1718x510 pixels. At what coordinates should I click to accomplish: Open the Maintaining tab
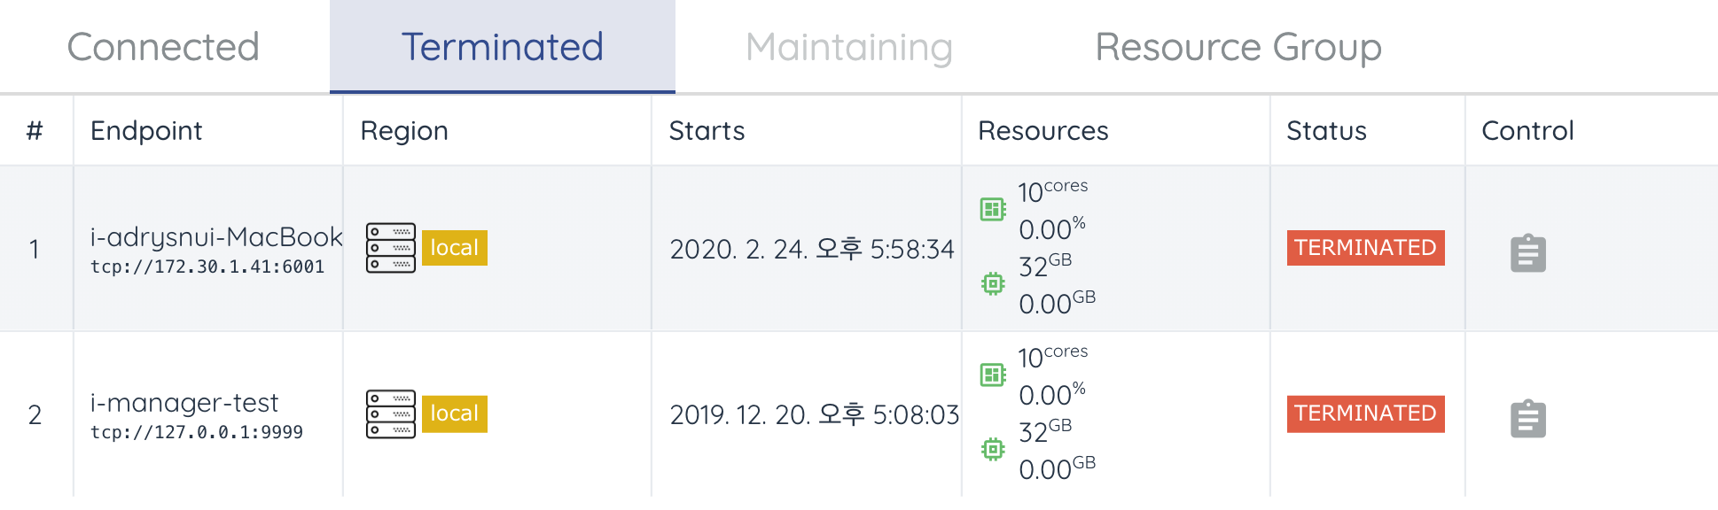849,47
